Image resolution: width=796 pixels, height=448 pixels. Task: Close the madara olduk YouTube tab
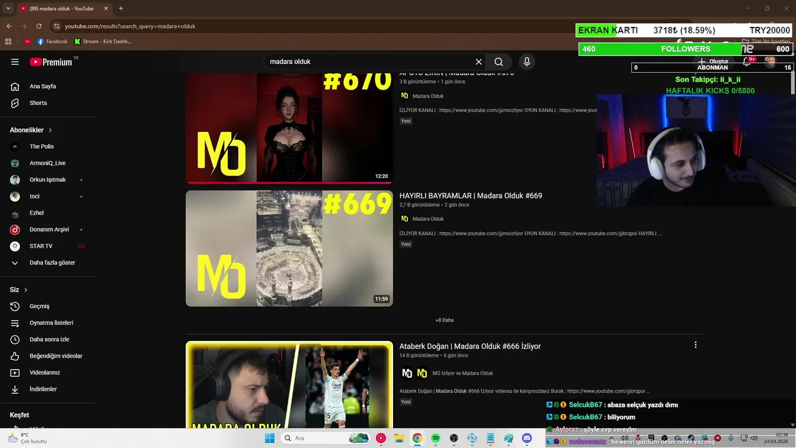pyautogui.click(x=106, y=9)
